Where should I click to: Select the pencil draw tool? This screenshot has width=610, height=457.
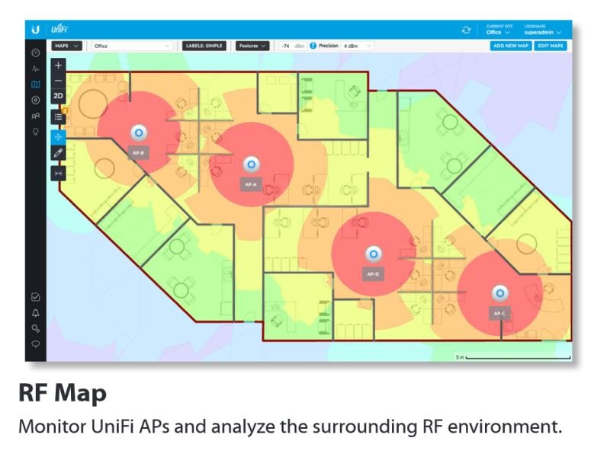pyautogui.click(x=59, y=153)
